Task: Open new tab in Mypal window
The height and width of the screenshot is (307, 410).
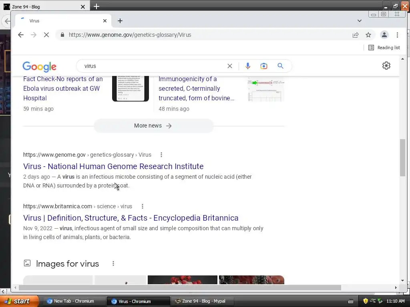Action: (x=96, y=6)
